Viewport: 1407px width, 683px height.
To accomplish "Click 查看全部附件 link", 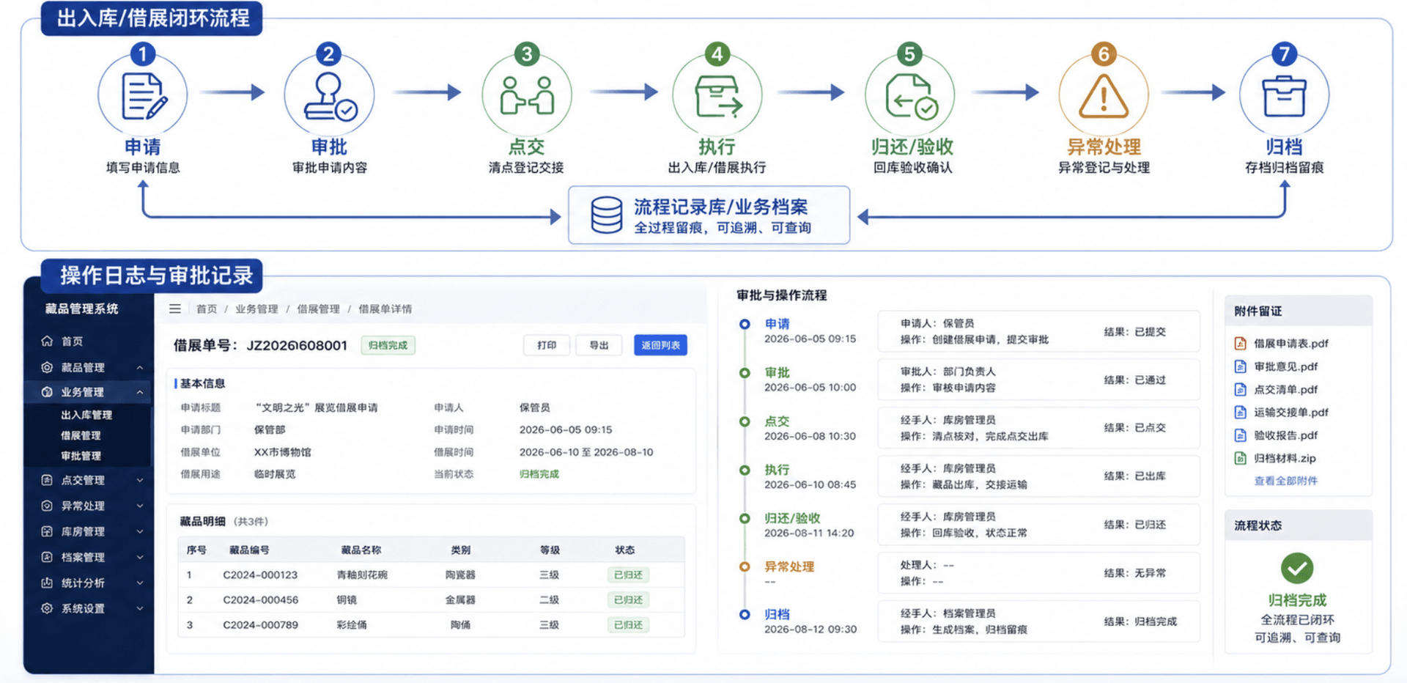I will [1285, 481].
